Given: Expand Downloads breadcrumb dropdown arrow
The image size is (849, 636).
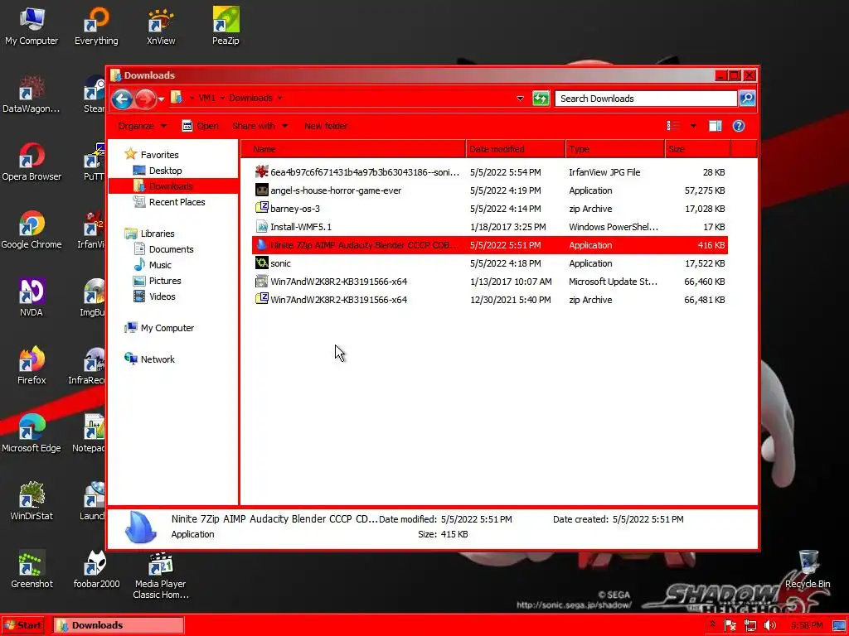Looking at the screenshot, I should pos(279,98).
